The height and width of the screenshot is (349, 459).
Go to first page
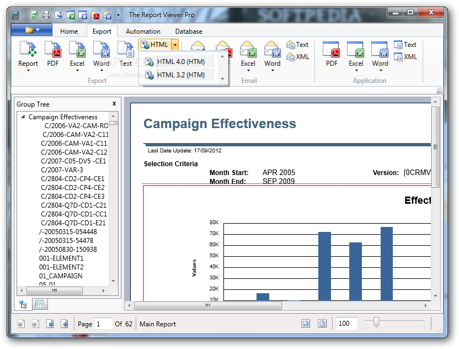(20, 324)
